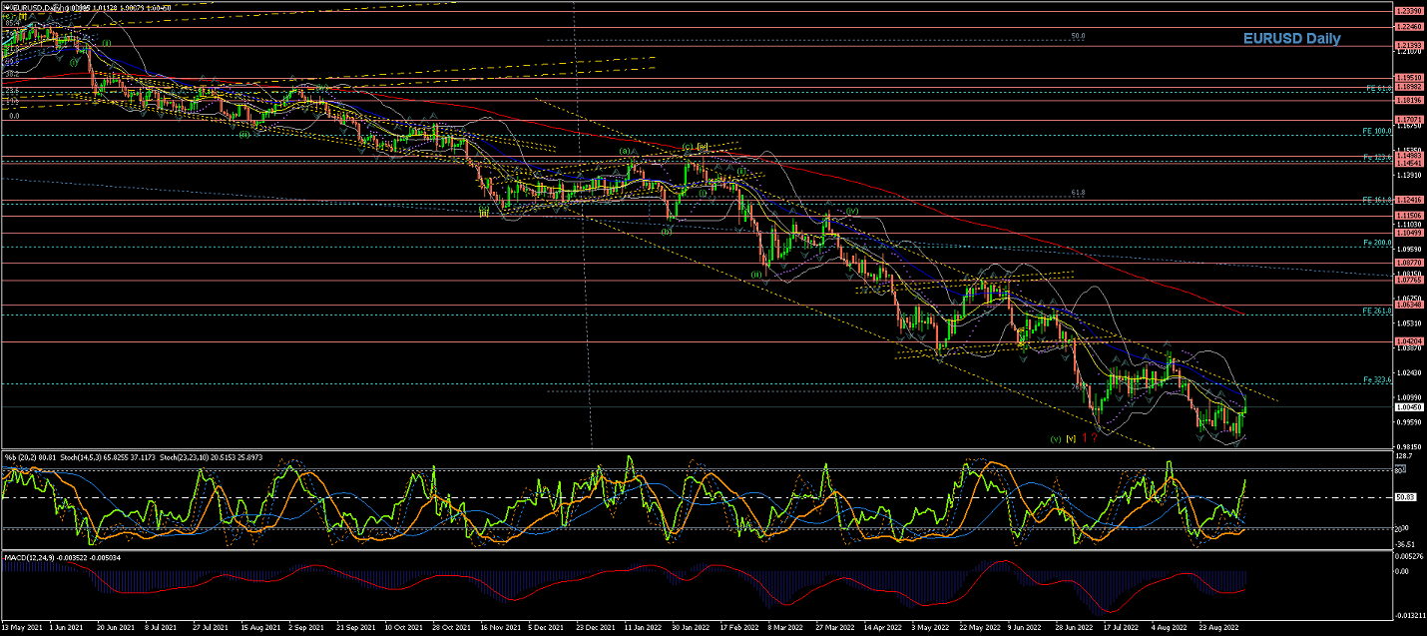Select the FE 261.8 Fibonacci expansion label
1427x636 pixels.
pyautogui.click(x=1378, y=311)
